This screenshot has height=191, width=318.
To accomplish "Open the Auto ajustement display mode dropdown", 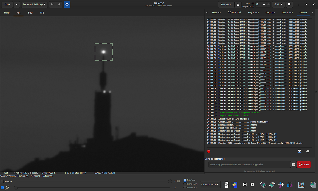I will [210, 185].
